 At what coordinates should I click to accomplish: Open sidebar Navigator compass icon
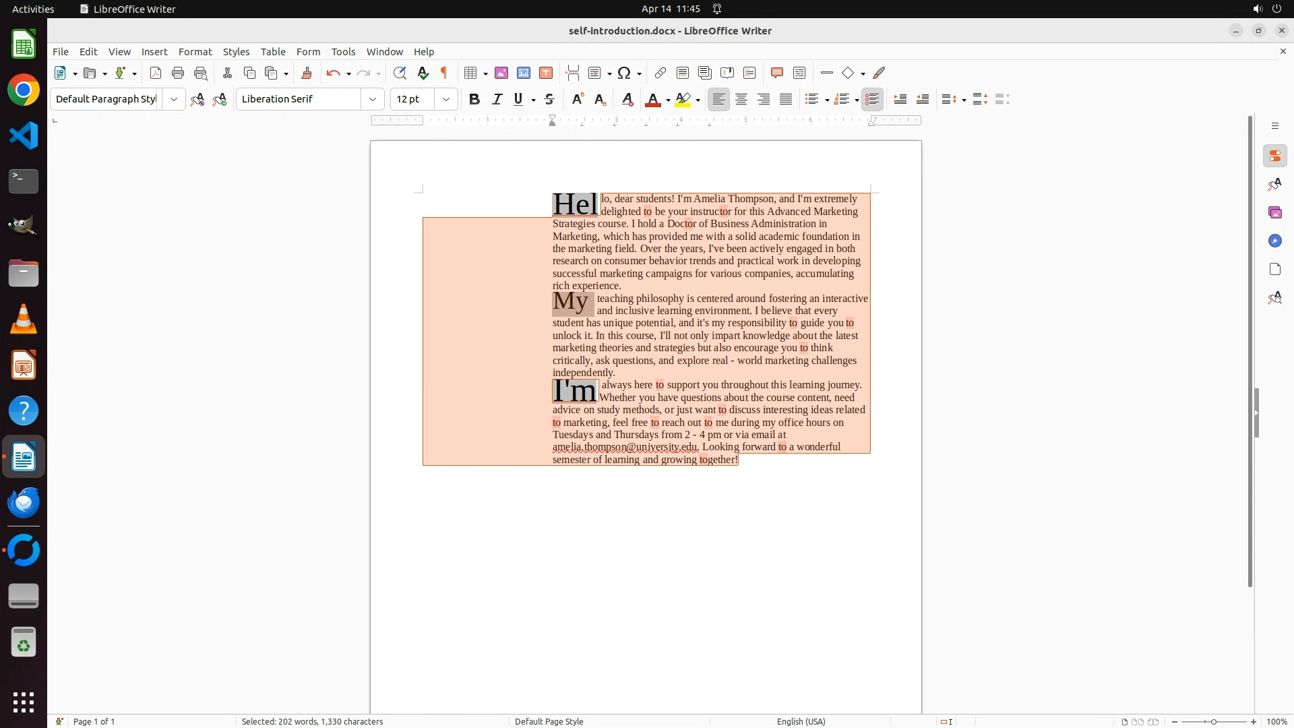tap(1274, 241)
